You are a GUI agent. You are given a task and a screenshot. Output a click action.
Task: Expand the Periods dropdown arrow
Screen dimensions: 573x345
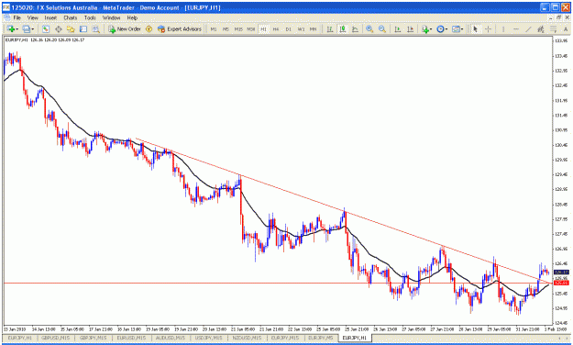[446, 29]
